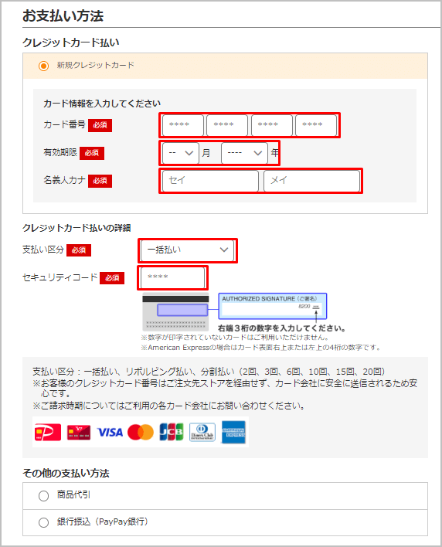The height and width of the screenshot is (547, 442).
Task: Select 銀行振込 (PayPay銀行) radio button
Action: click(43, 522)
